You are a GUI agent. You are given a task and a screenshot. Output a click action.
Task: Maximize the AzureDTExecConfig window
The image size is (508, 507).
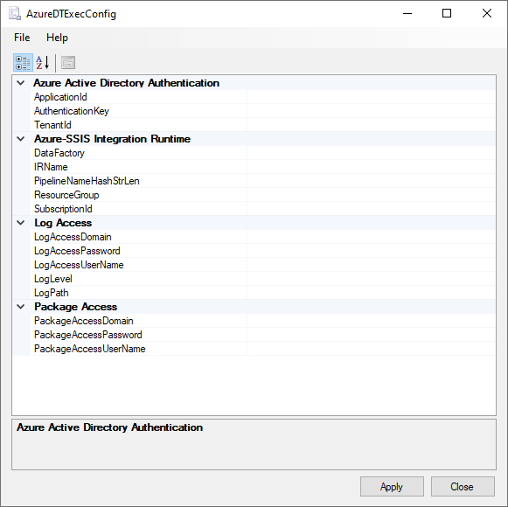coord(447,14)
